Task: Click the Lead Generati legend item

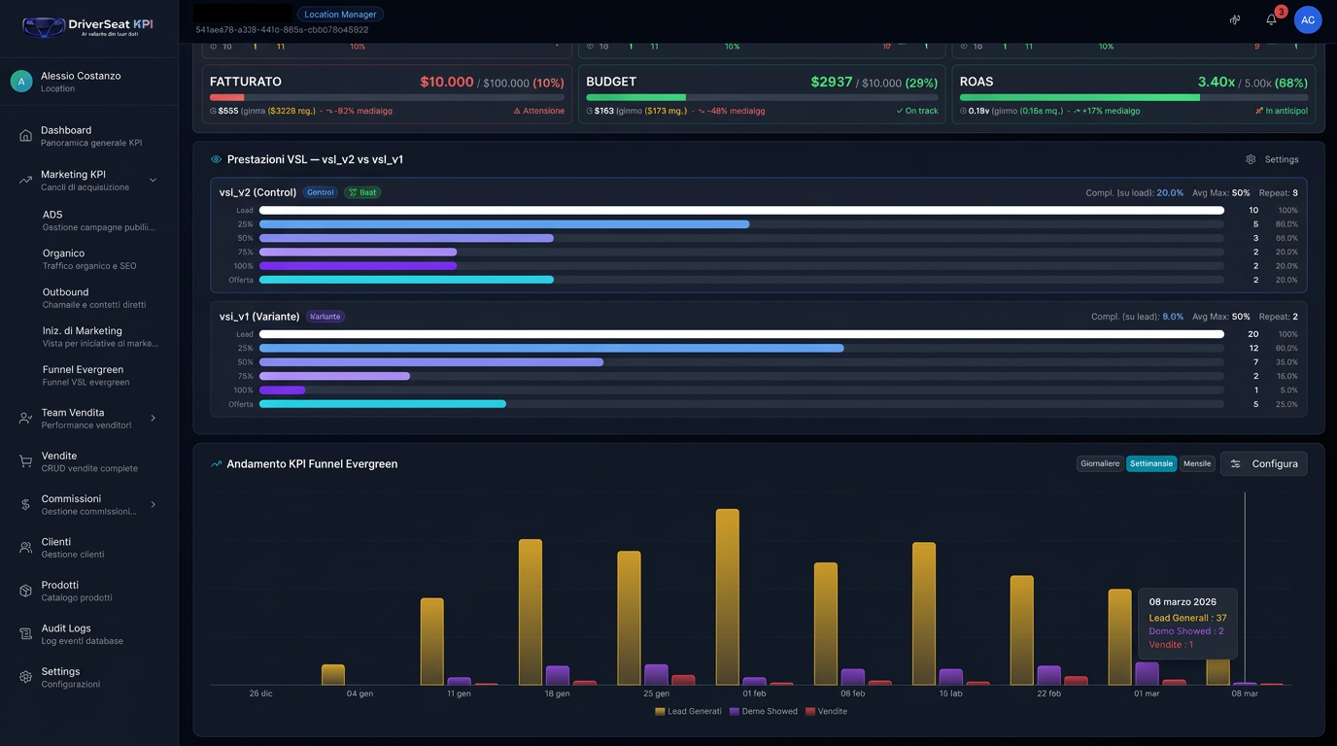Action: [688, 711]
